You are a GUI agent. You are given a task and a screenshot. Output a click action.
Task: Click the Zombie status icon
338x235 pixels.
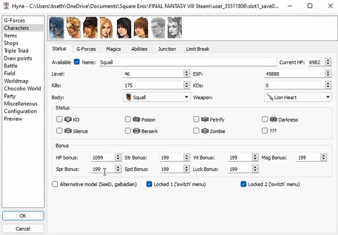[205, 131]
